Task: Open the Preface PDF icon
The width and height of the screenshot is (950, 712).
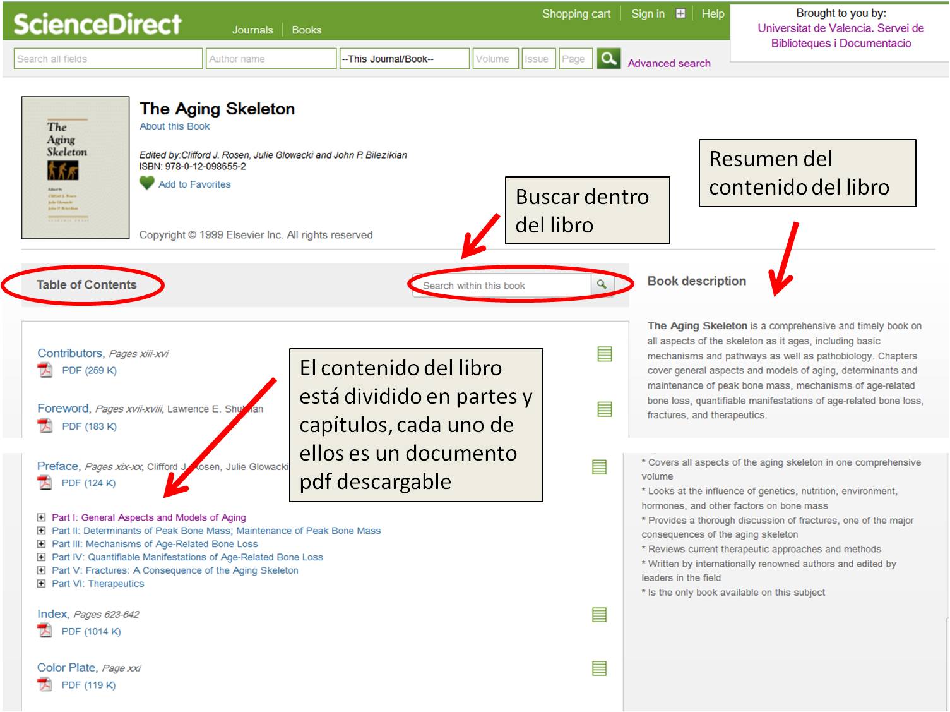Action: (x=45, y=482)
